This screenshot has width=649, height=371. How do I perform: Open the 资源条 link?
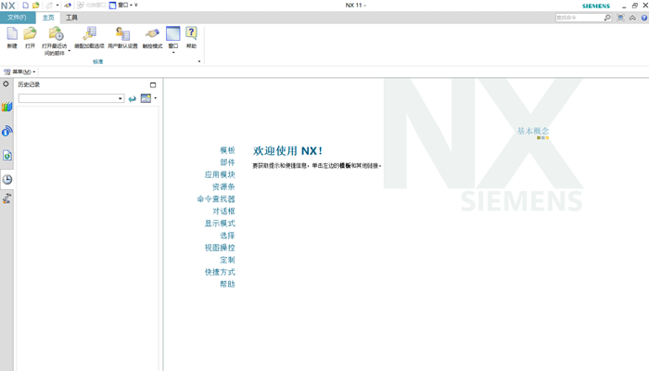pos(223,186)
